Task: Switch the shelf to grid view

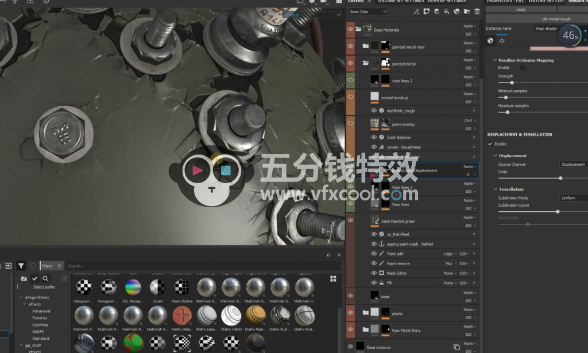Action: click(x=333, y=279)
